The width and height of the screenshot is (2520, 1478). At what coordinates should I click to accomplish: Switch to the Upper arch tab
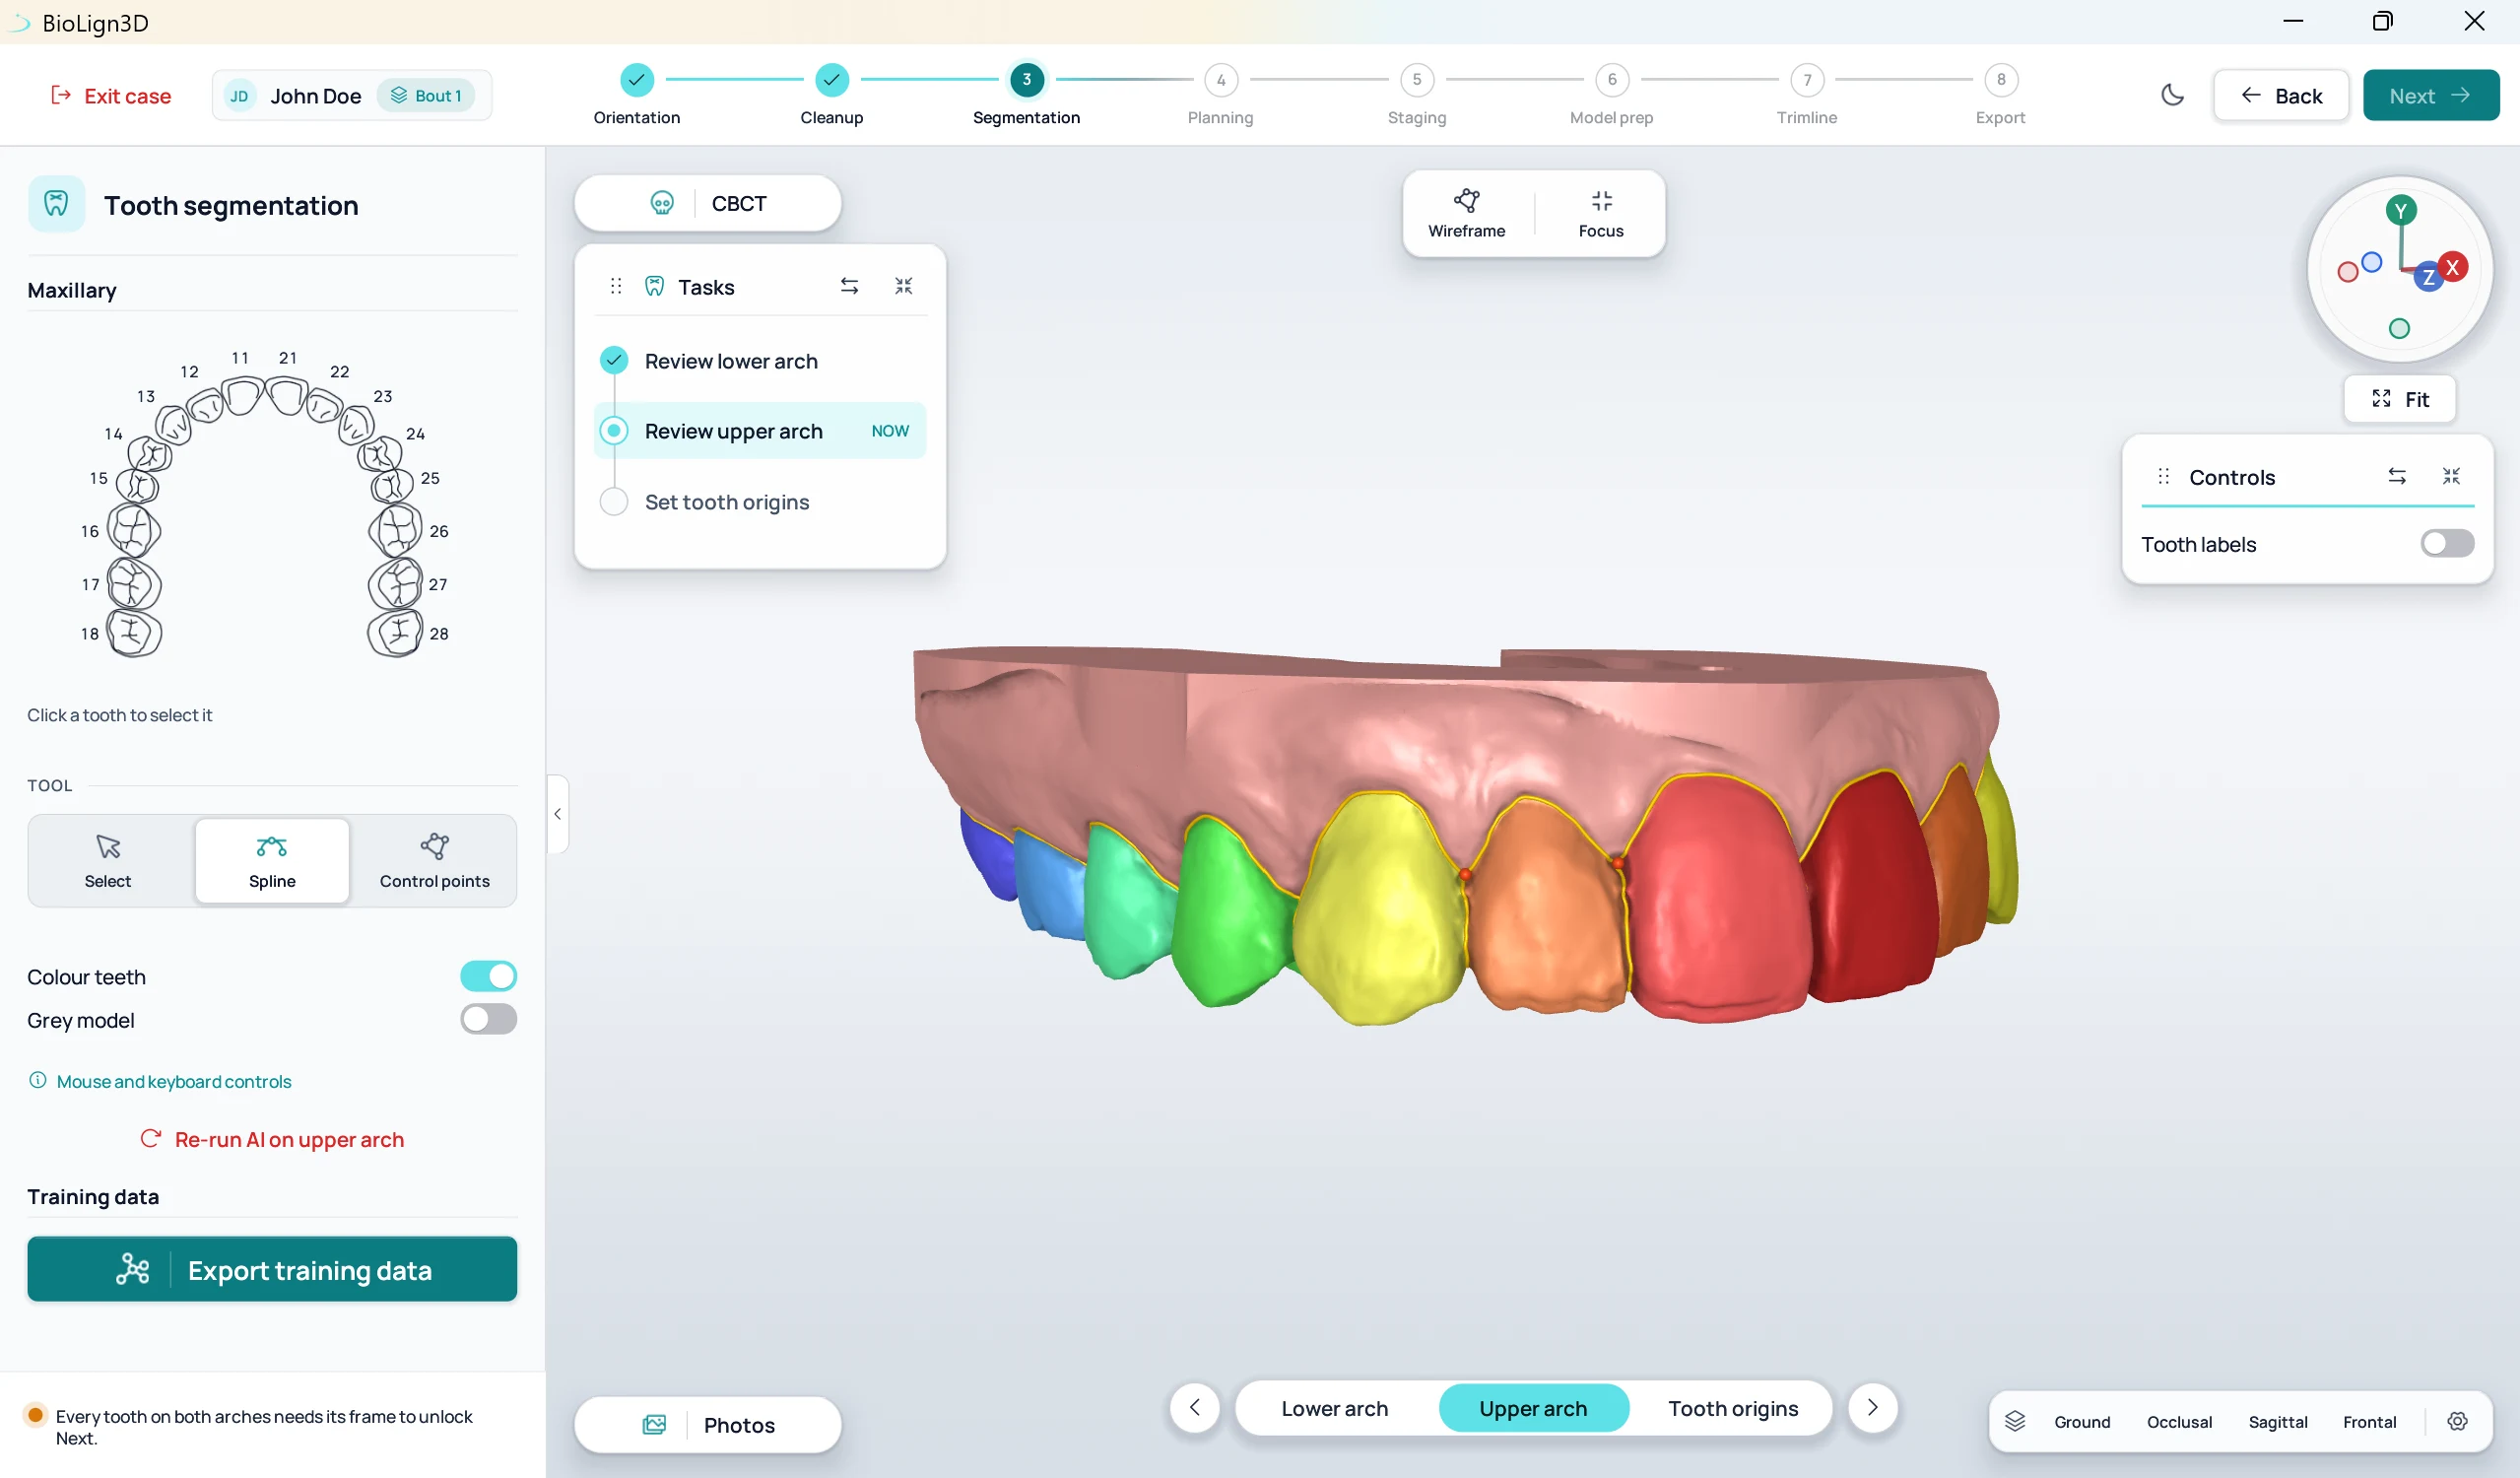click(x=1533, y=1408)
